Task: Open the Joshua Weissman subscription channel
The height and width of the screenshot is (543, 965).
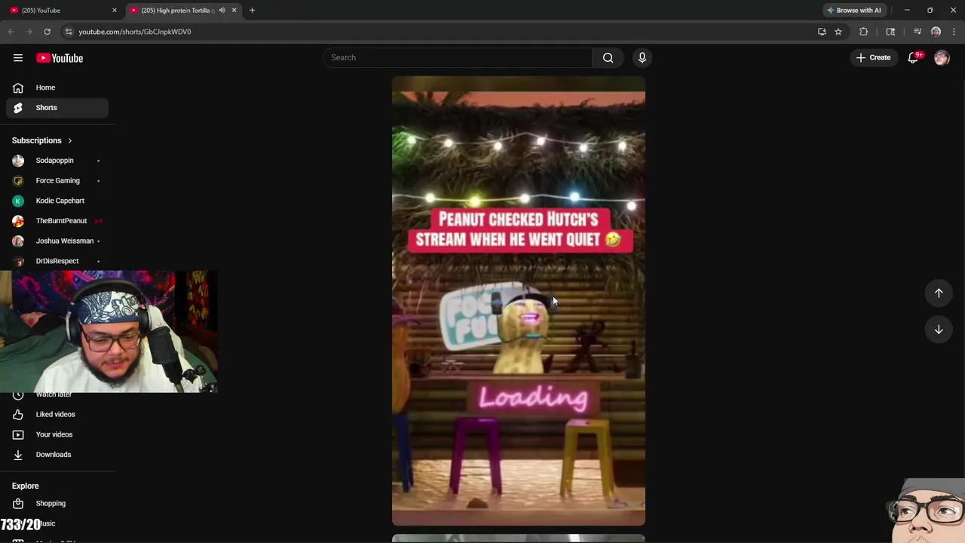Action: [x=57, y=241]
